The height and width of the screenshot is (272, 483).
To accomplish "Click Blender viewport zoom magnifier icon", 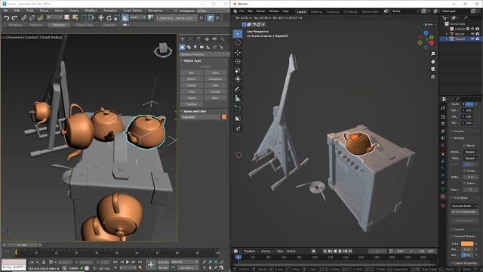I will (x=432, y=54).
